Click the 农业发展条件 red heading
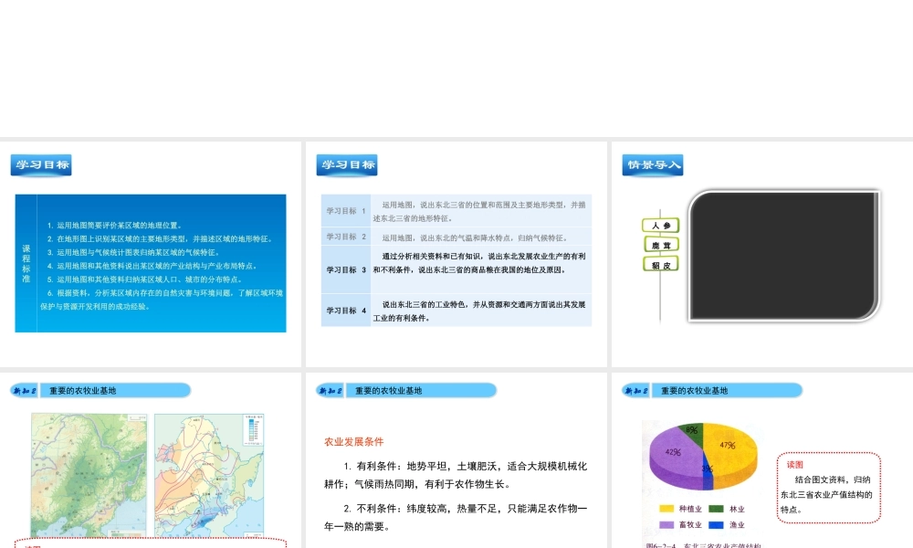The image size is (913, 548). coord(356,442)
